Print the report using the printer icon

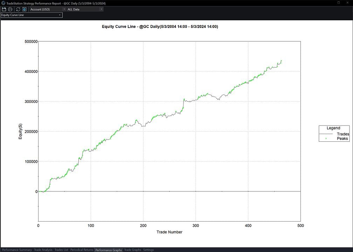click(x=10, y=9)
